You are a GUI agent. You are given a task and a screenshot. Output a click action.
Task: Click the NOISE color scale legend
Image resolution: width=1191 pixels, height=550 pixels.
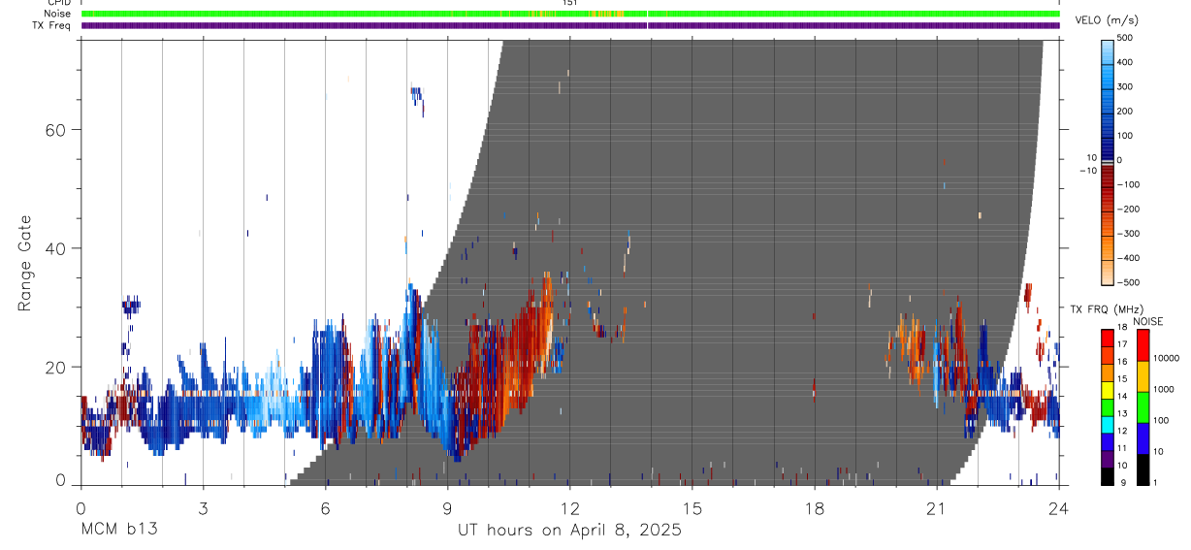tap(1143, 407)
